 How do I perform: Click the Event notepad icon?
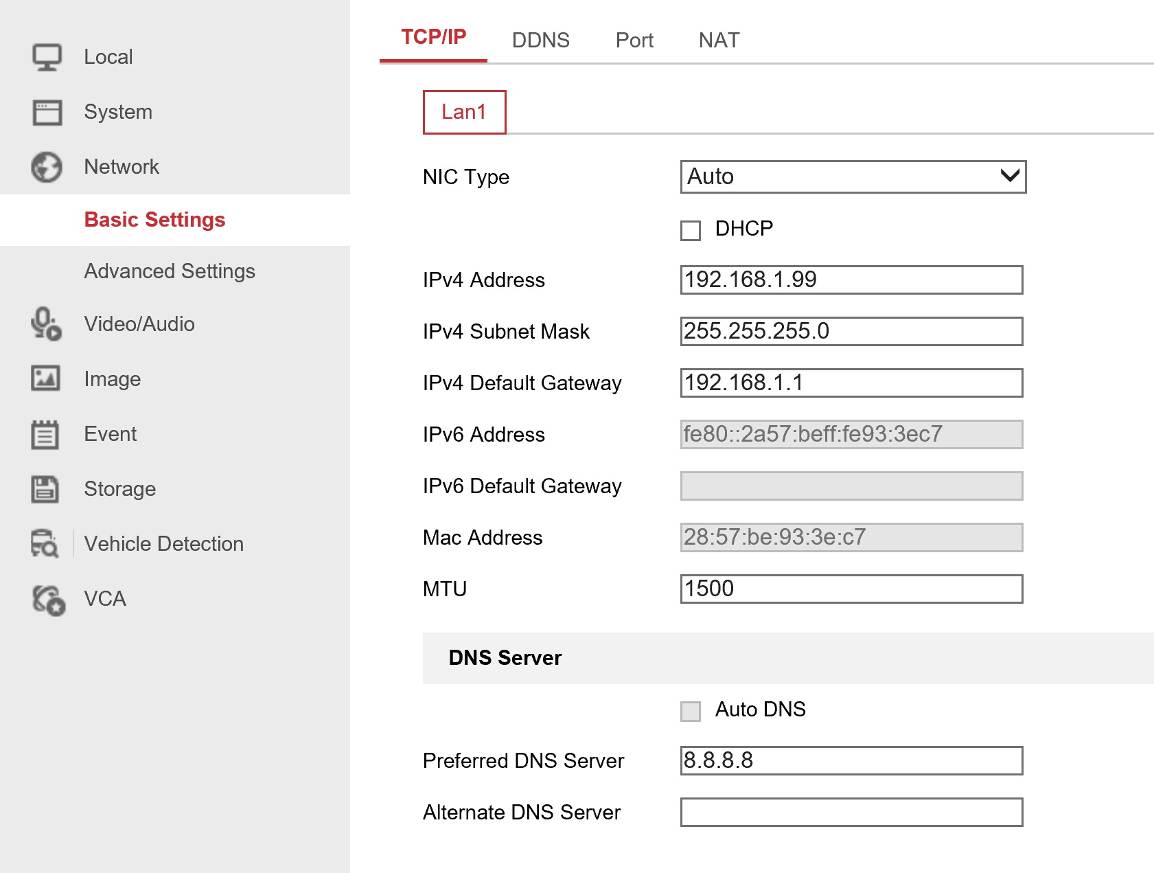click(x=45, y=434)
